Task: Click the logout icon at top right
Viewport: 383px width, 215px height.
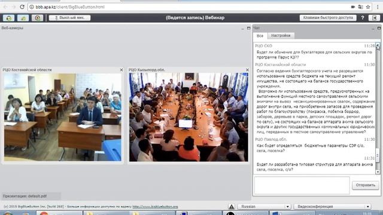Action: point(374,18)
